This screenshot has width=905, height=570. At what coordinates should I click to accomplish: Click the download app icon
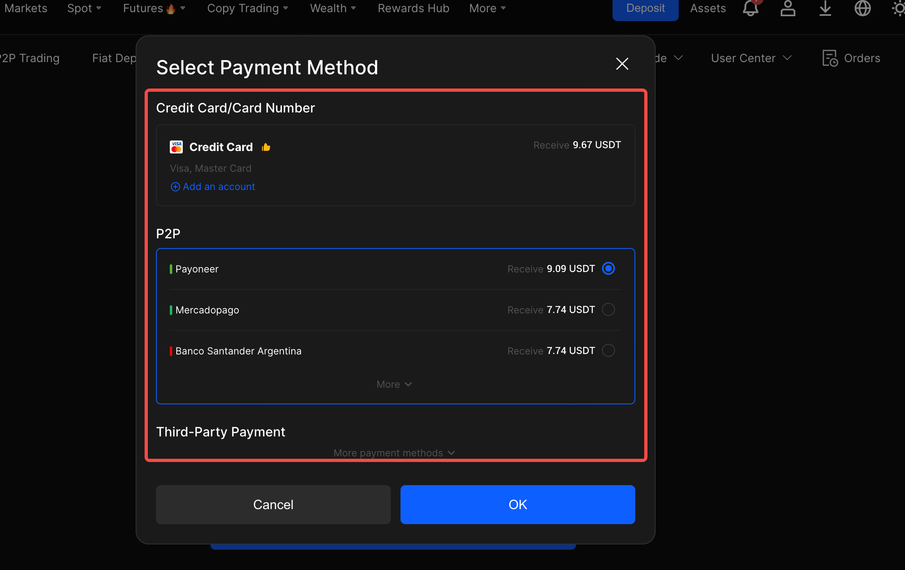pyautogui.click(x=825, y=9)
